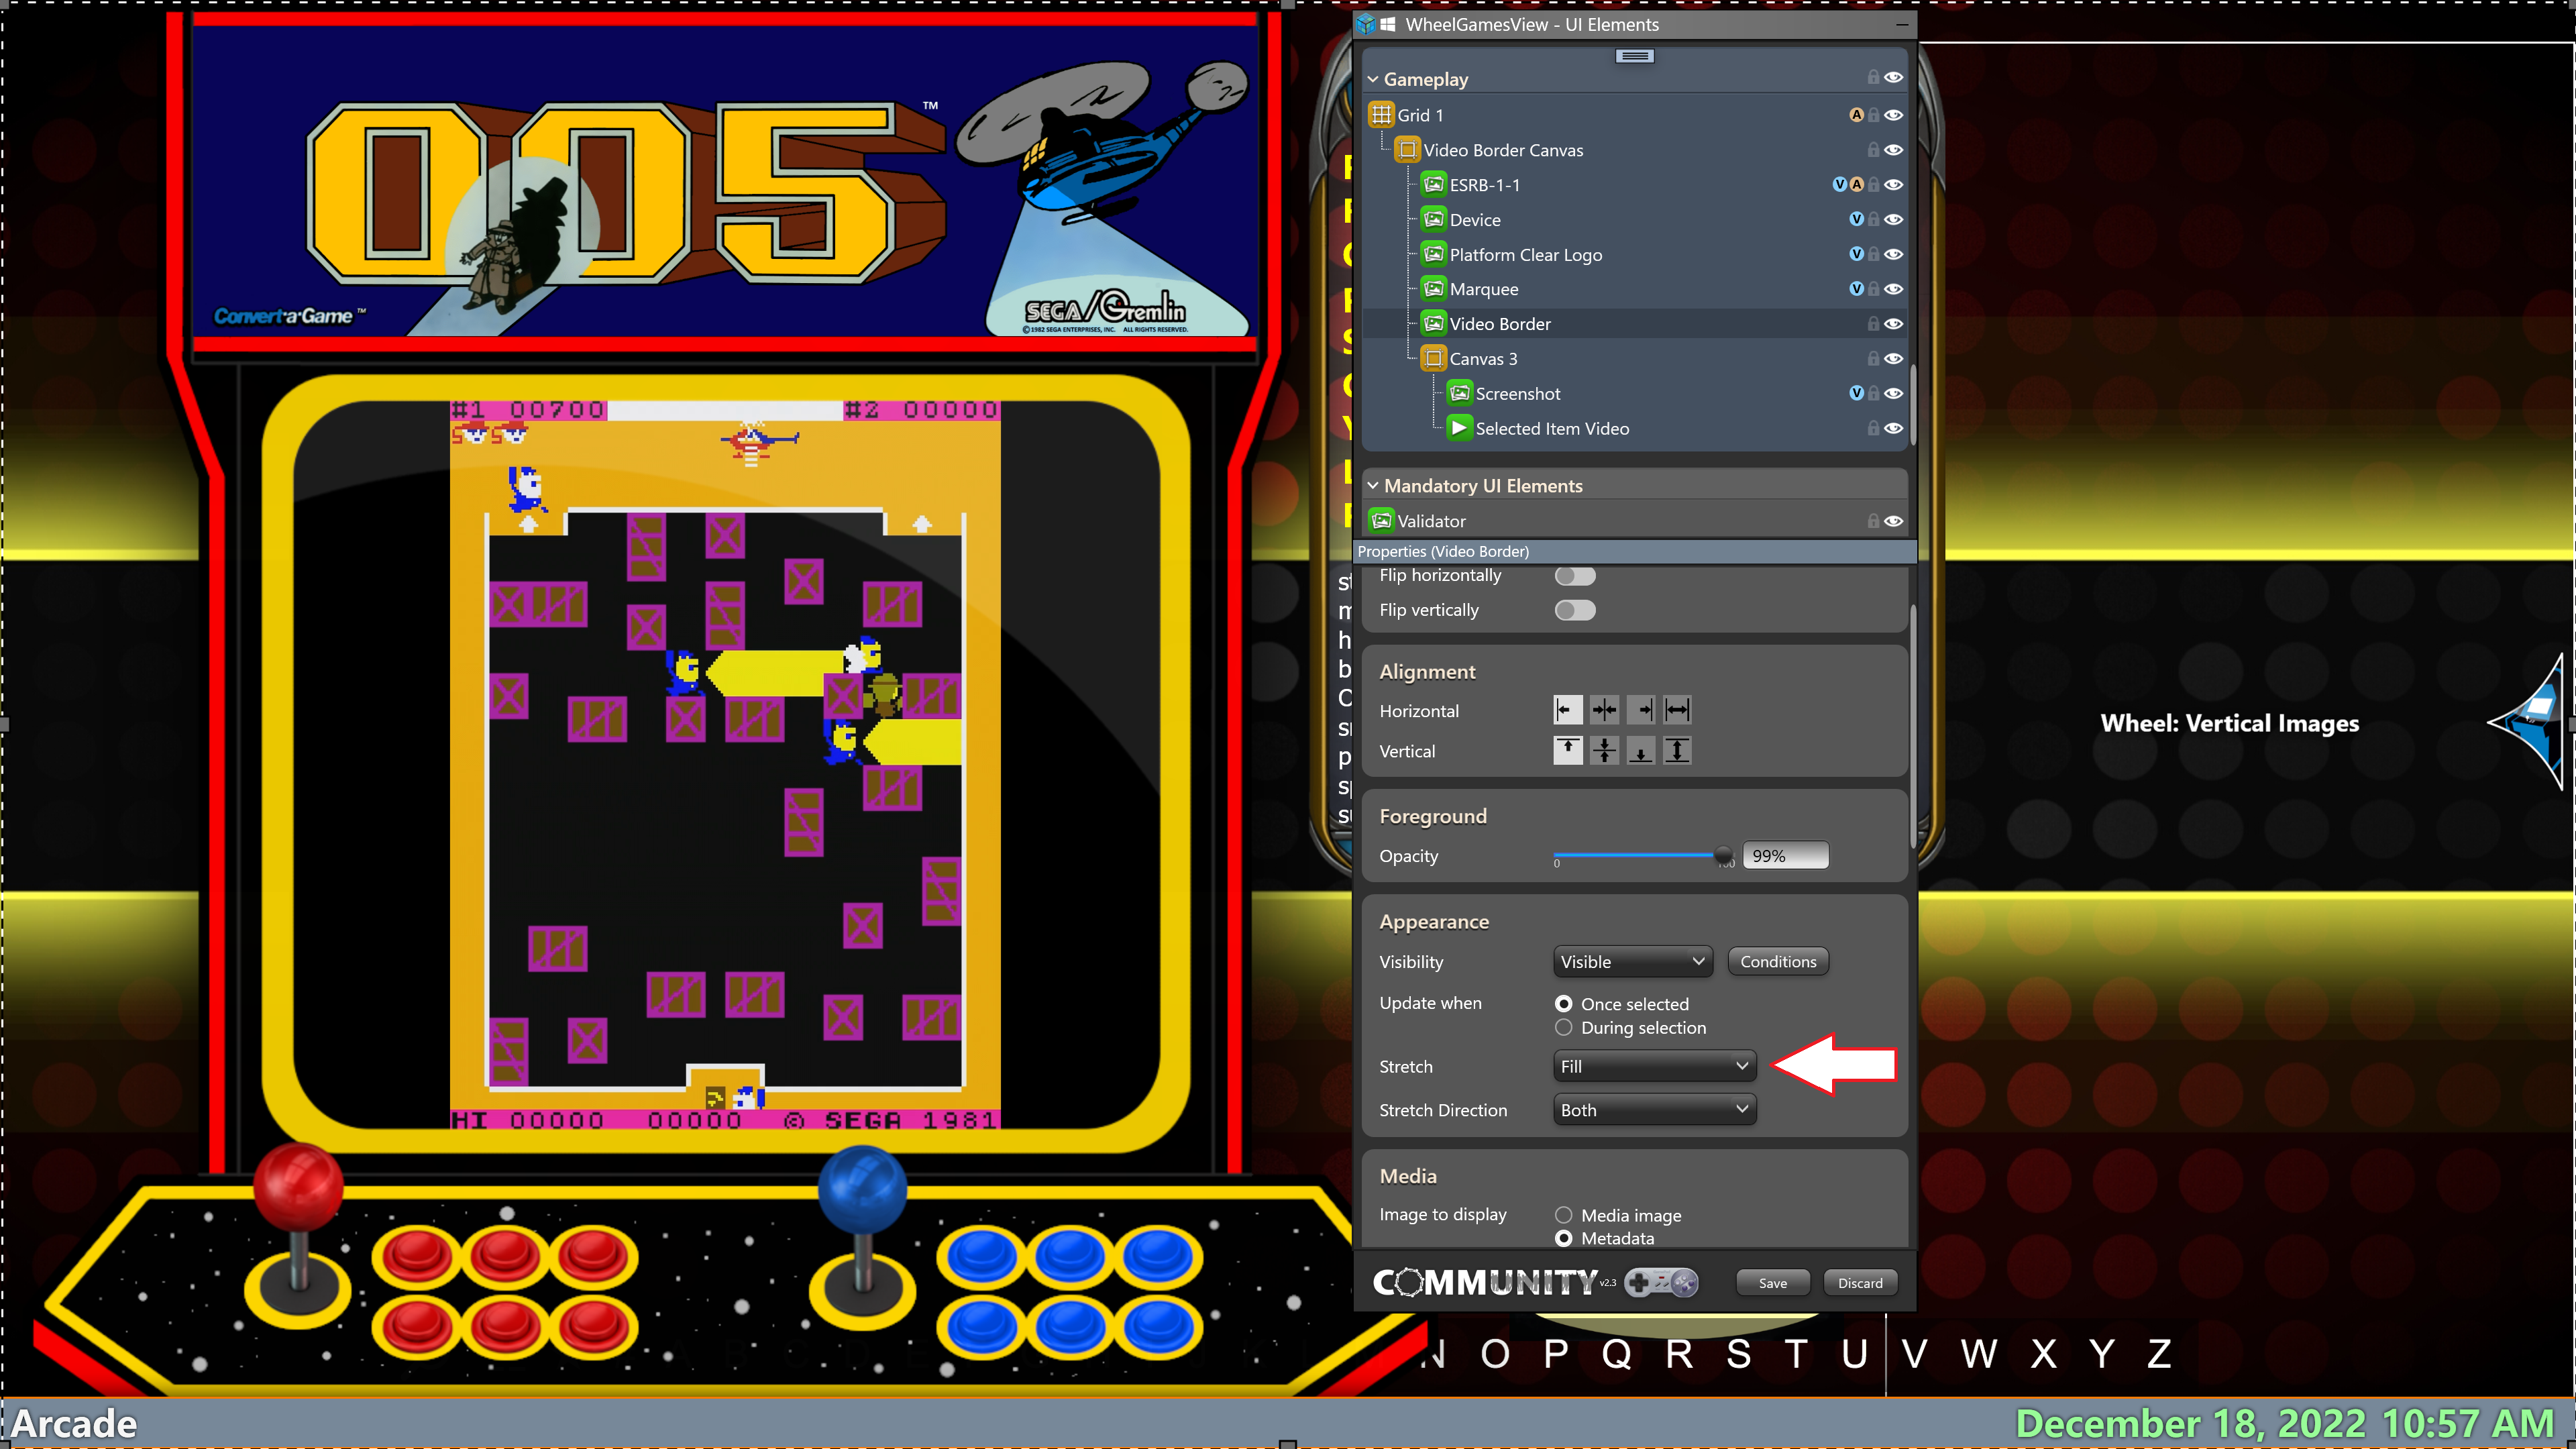The width and height of the screenshot is (2576, 1449).
Task: Collapse the Gameplay section
Action: (x=1373, y=79)
